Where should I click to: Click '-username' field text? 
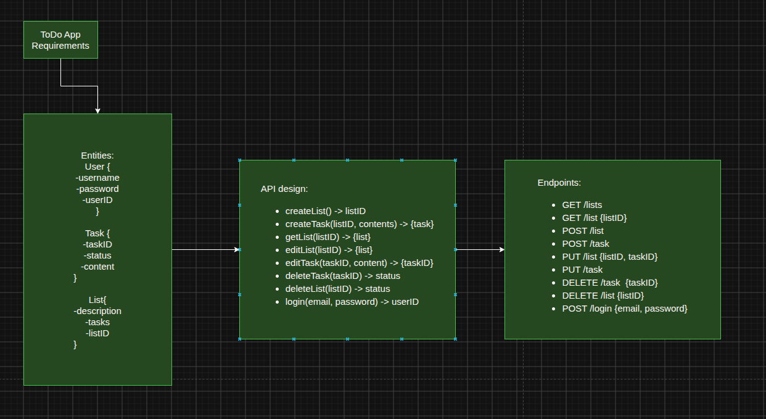click(97, 178)
